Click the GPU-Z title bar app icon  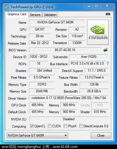7,7
